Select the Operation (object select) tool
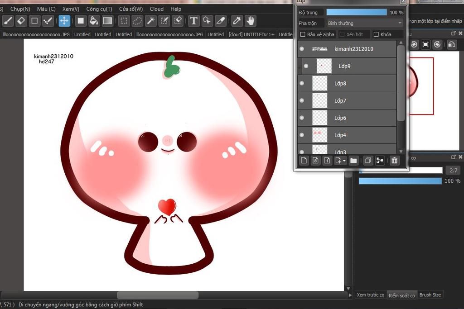This screenshot has height=309, width=464. point(207,21)
